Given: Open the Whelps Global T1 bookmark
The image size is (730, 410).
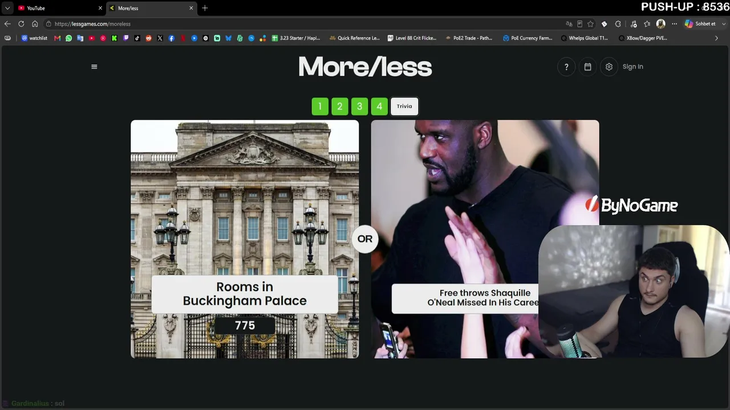Looking at the screenshot, I should pos(585,38).
